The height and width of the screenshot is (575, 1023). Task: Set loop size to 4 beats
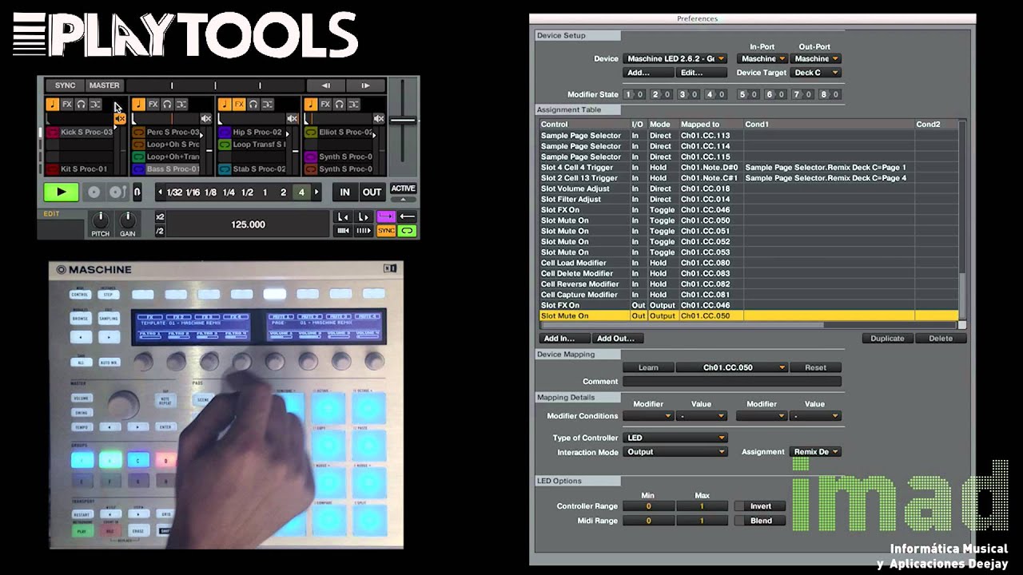(x=301, y=192)
